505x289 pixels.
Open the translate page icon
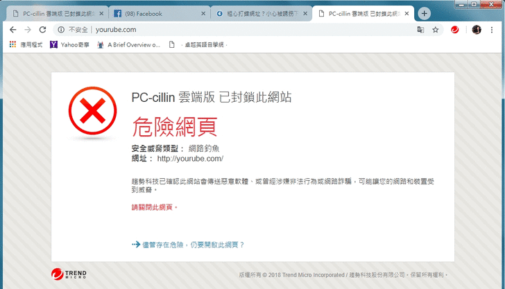tap(420, 30)
